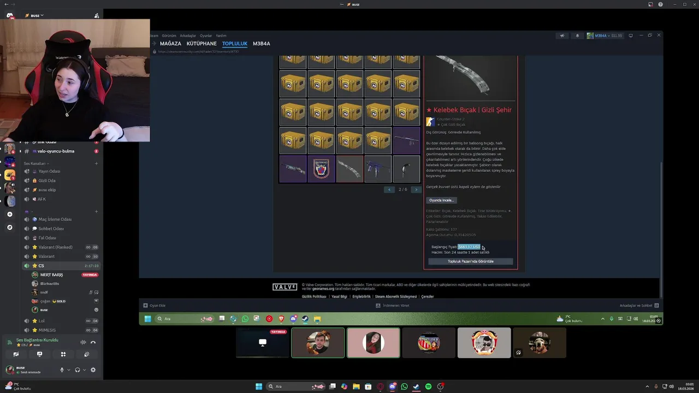This screenshot has width=699, height=393.
Task: Toggle Discord noise suppression icon
Action: click(84, 342)
